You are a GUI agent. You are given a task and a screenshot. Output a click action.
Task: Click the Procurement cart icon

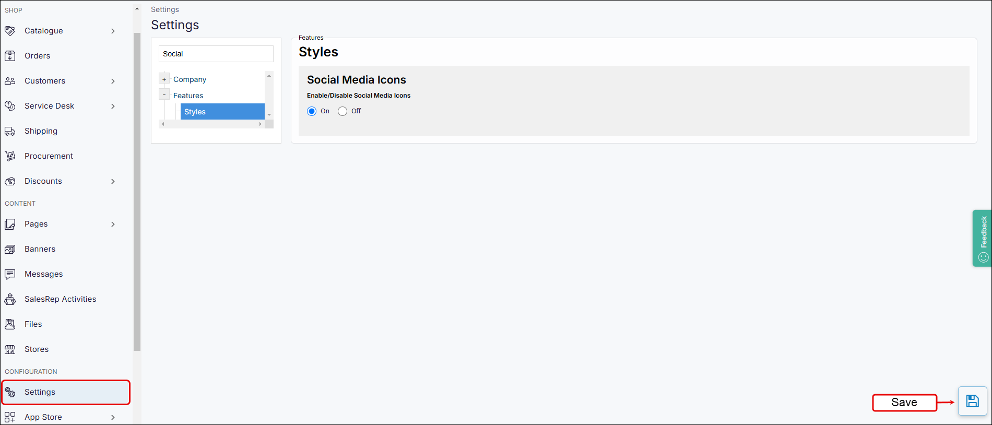10,156
